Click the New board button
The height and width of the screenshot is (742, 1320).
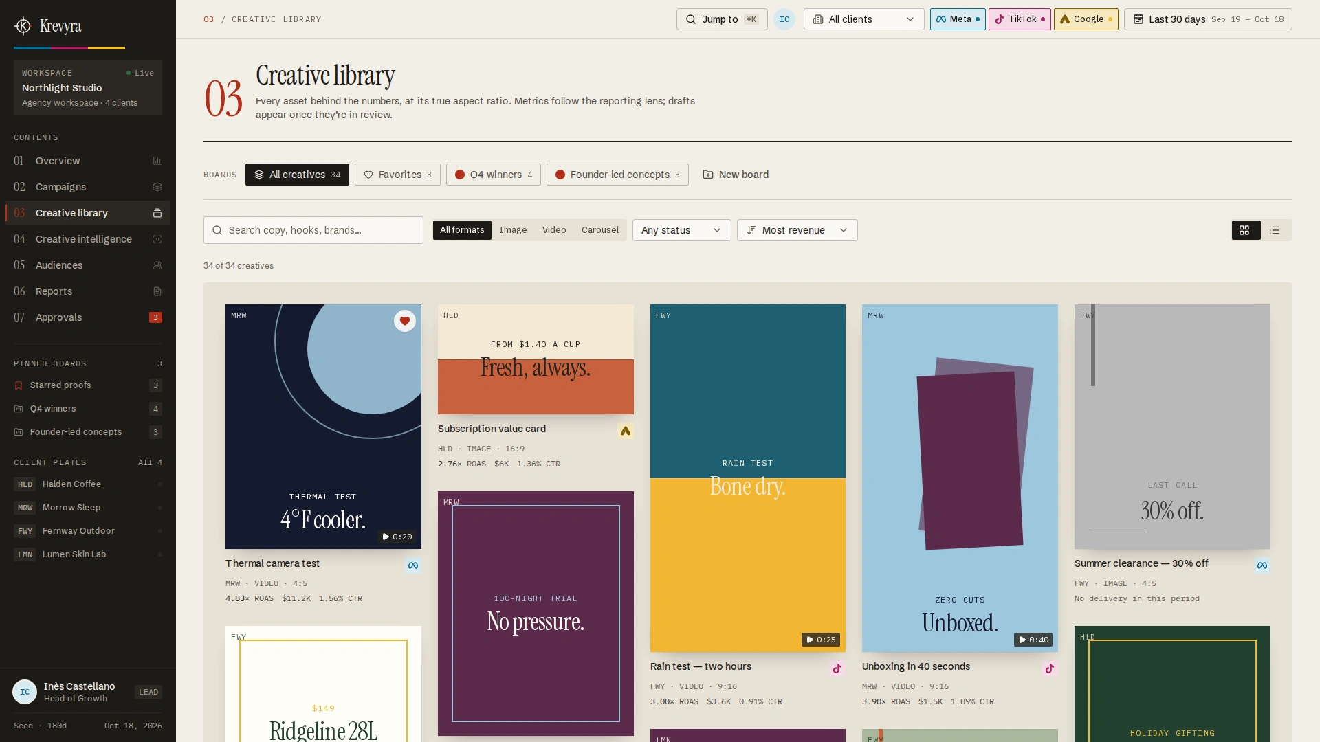pos(736,175)
